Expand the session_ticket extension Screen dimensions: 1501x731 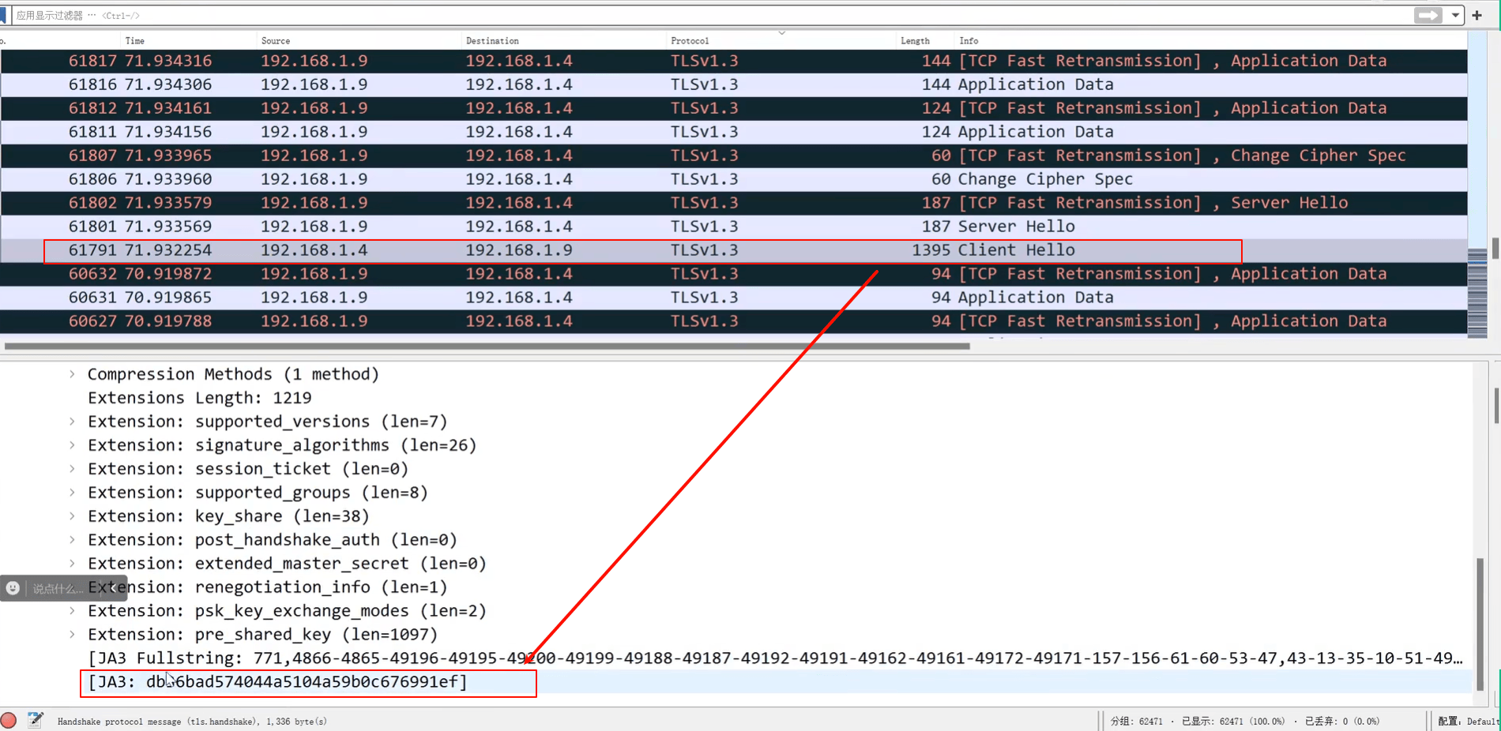coord(72,469)
